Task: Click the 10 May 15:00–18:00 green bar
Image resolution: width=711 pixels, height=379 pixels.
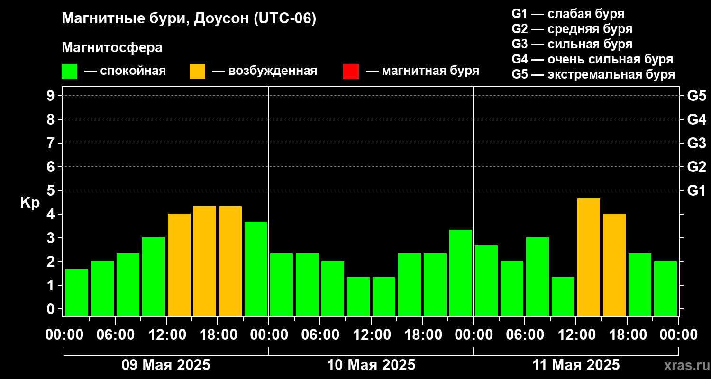Action: click(410, 285)
